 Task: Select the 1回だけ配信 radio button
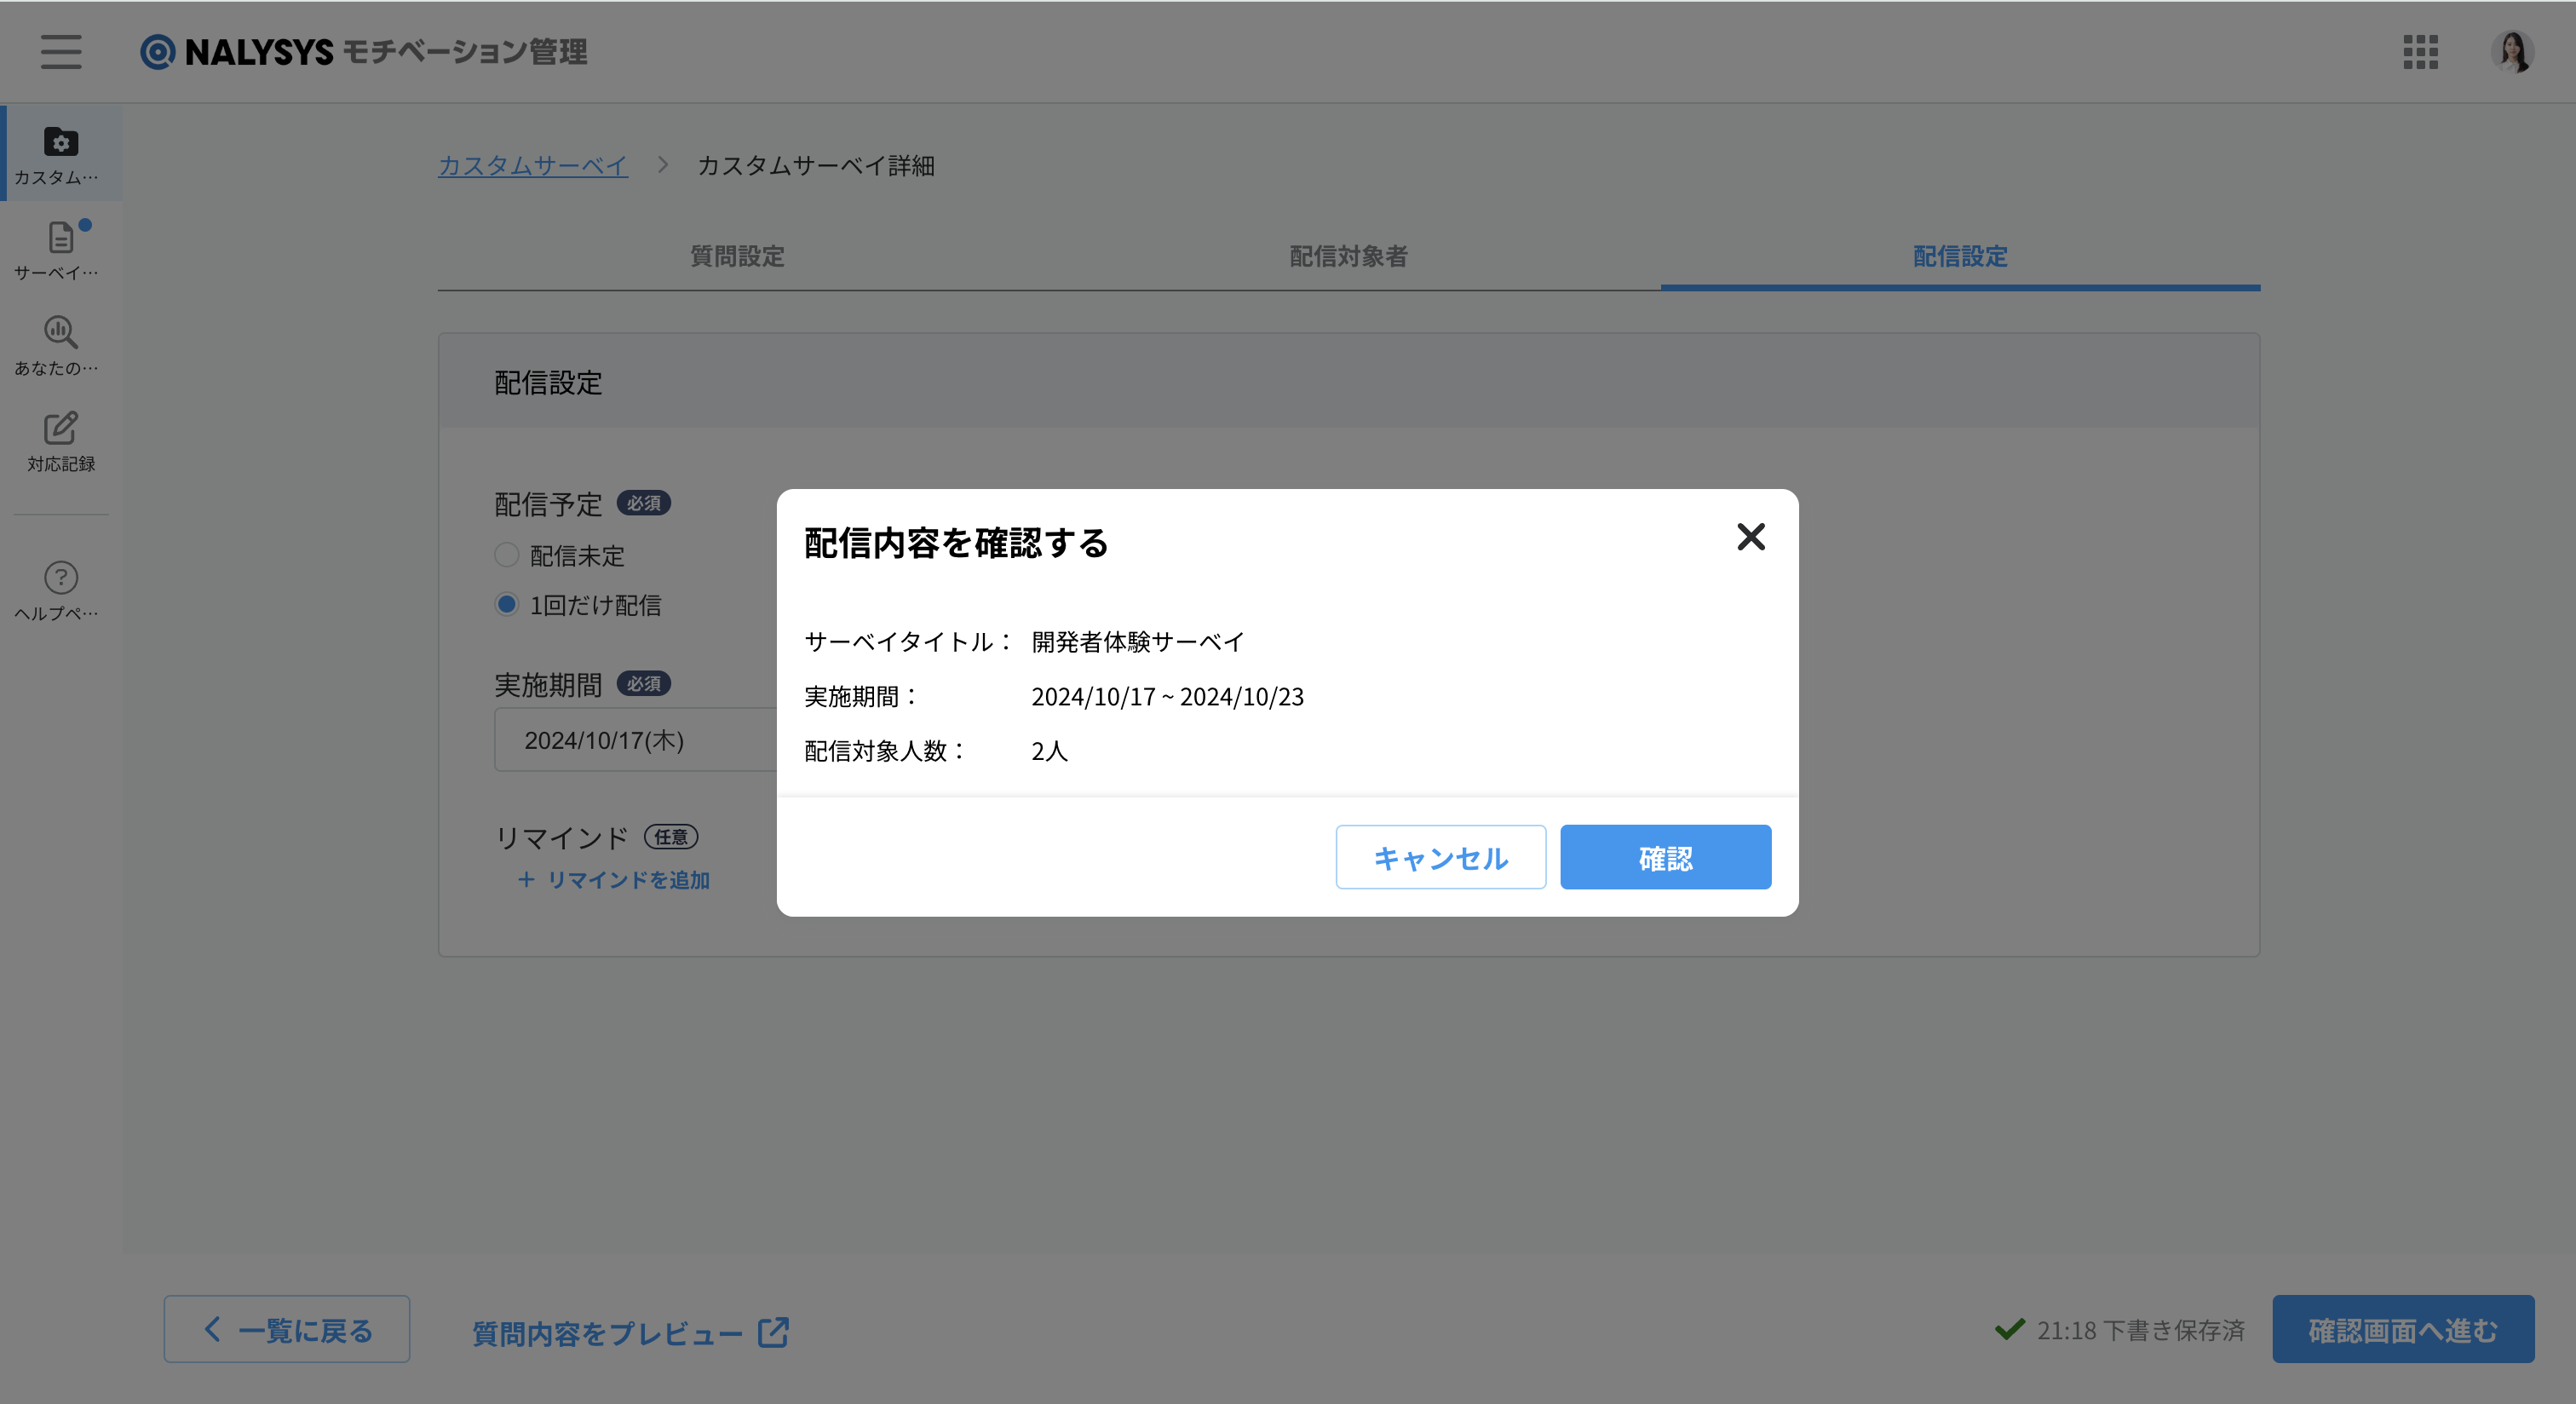507,604
